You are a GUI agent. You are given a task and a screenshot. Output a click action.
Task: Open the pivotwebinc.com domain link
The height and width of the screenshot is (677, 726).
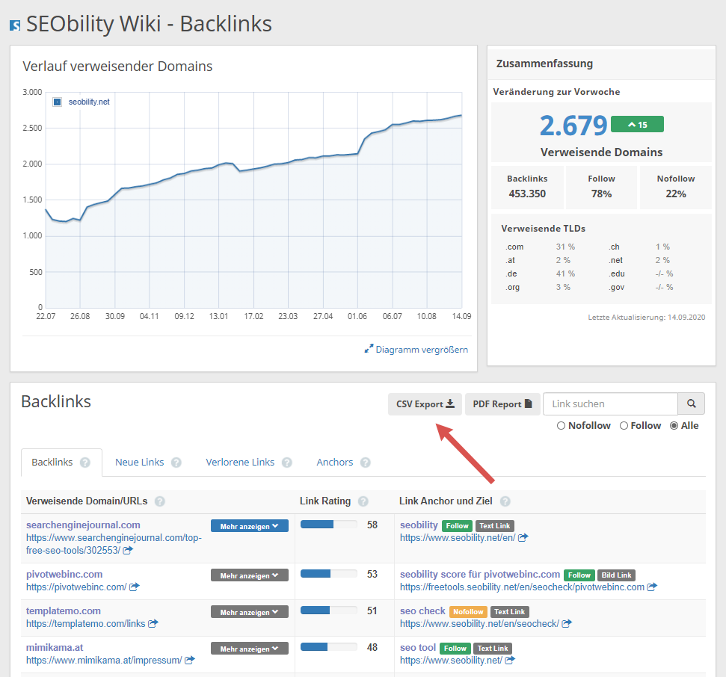(x=64, y=575)
